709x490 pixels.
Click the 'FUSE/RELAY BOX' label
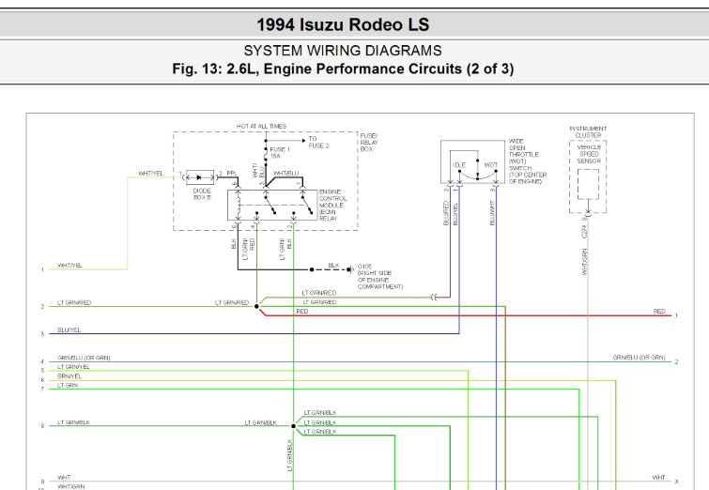pyautogui.click(x=369, y=142)
